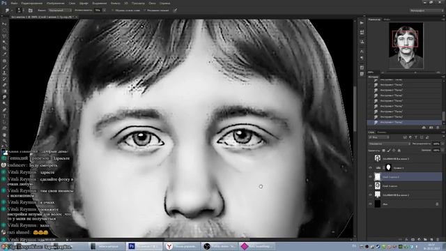Toggle tablet pressure controls strength icon
This screenshot has width=446, height=251.
pyautogui.click(x=176, y=10)
